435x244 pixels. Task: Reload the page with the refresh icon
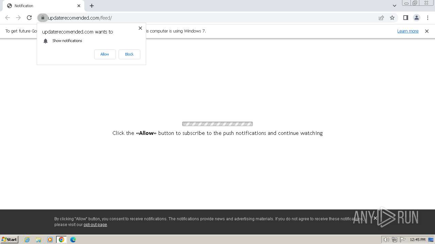(x=29, y=18)
